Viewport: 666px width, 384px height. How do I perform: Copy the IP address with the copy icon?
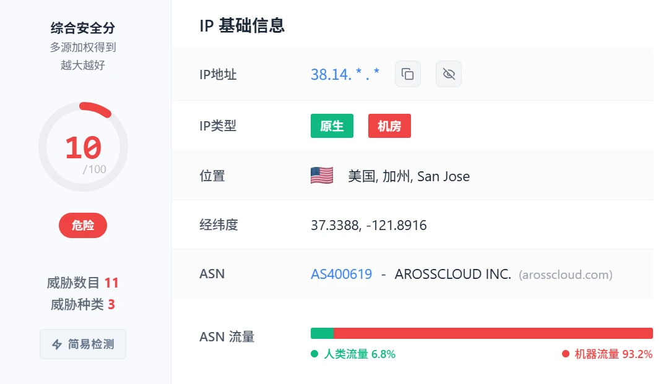(408, 74)
